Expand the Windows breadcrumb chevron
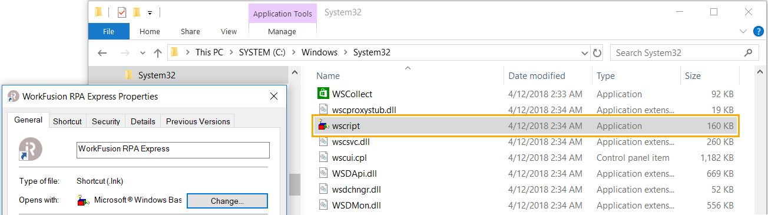 (345, 52)
